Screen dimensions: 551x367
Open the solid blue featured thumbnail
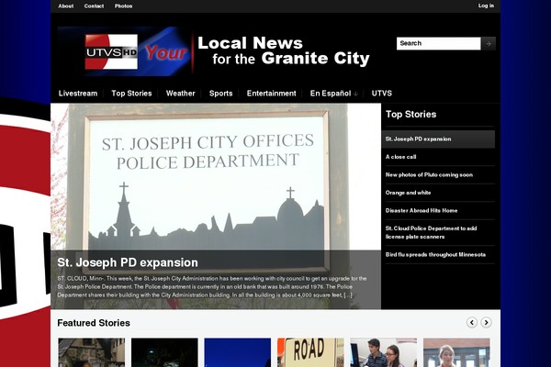[238, 352]
